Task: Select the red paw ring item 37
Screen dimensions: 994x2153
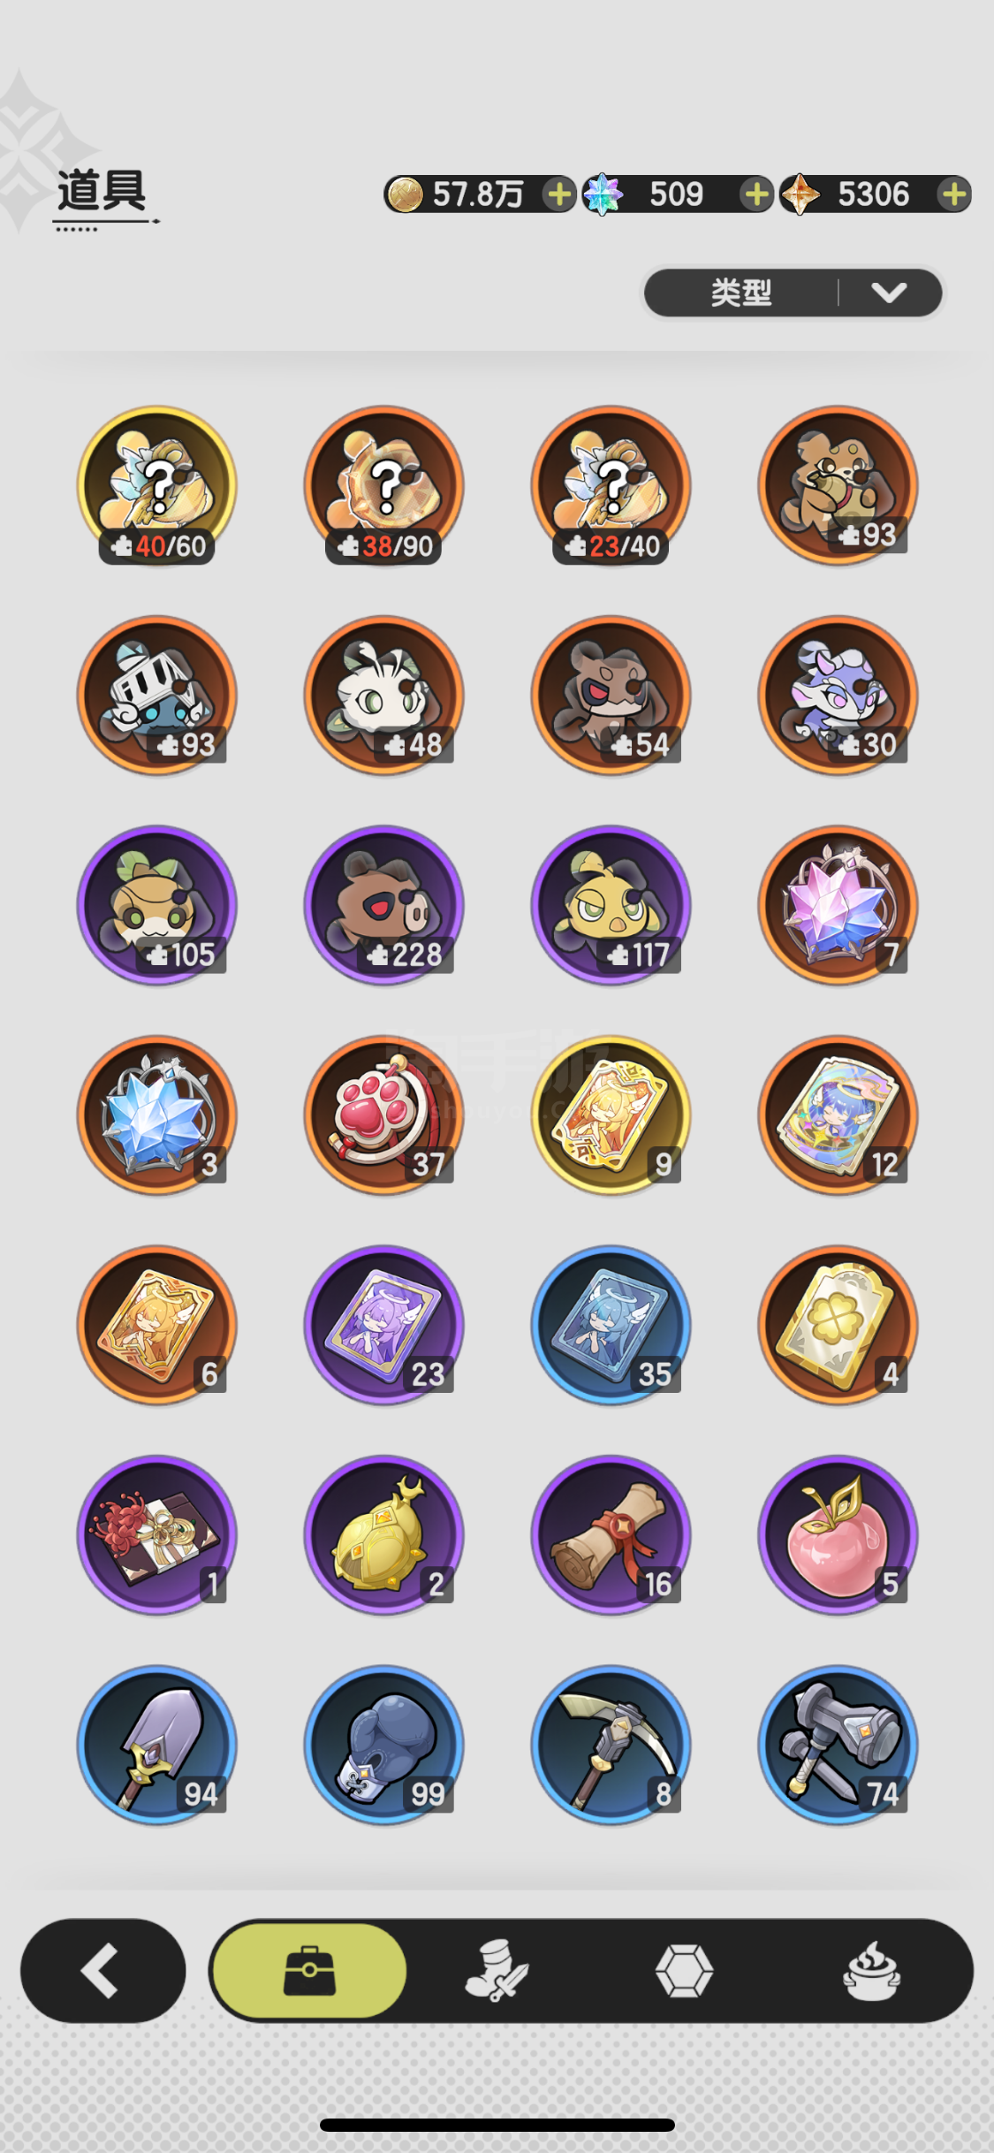Action: click(x=384, y=1115)
